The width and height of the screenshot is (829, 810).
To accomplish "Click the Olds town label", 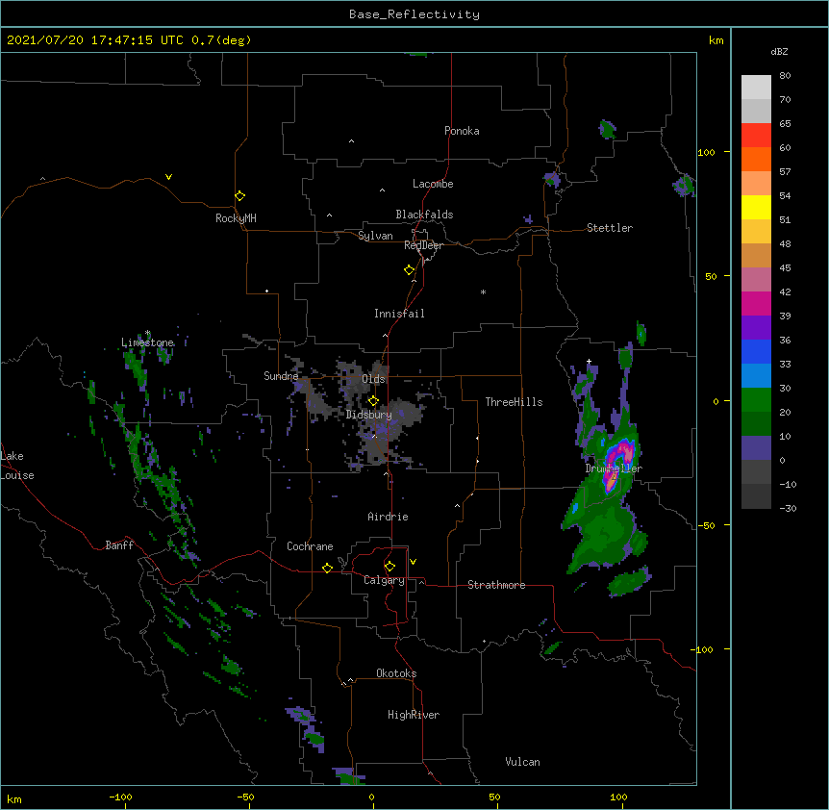I will click(x=373, y=379).
